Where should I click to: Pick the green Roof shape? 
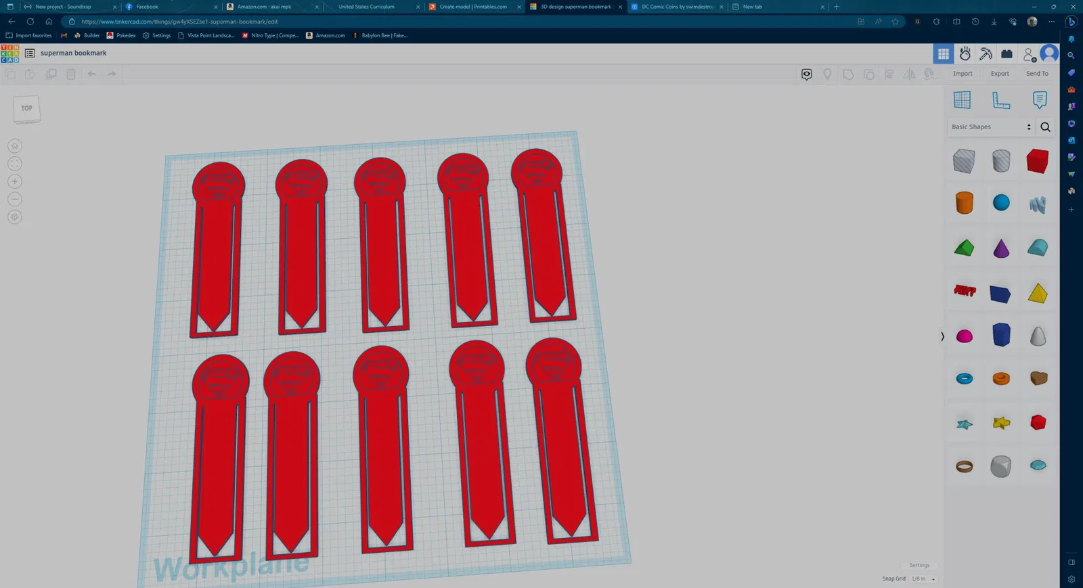click(964, 248)
